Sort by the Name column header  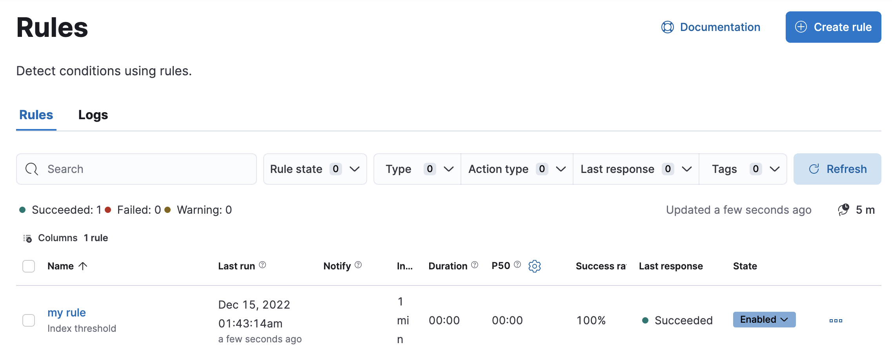pyautogui.click(x=67, y=266)
